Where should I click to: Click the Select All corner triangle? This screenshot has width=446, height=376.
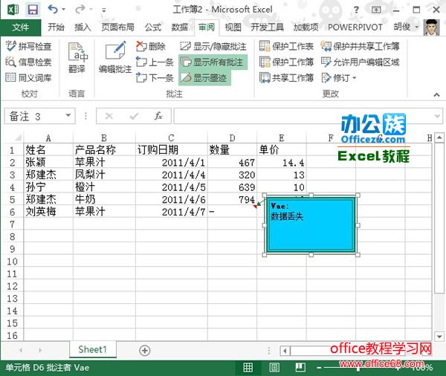[17, 138]
